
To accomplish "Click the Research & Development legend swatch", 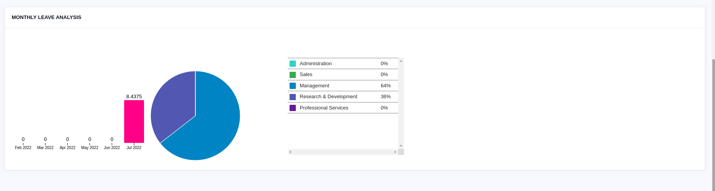I will [293, 97].
